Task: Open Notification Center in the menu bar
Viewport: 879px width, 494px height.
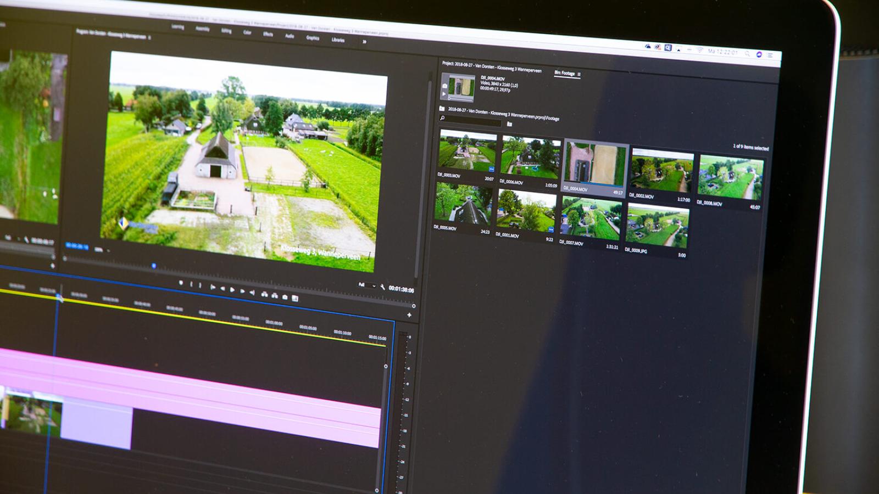Action: pos(770,55)
